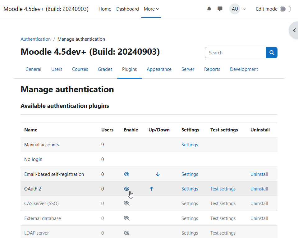The image size is (298, 238).
Task: Open the More dropdown menu
Action: 151,9
